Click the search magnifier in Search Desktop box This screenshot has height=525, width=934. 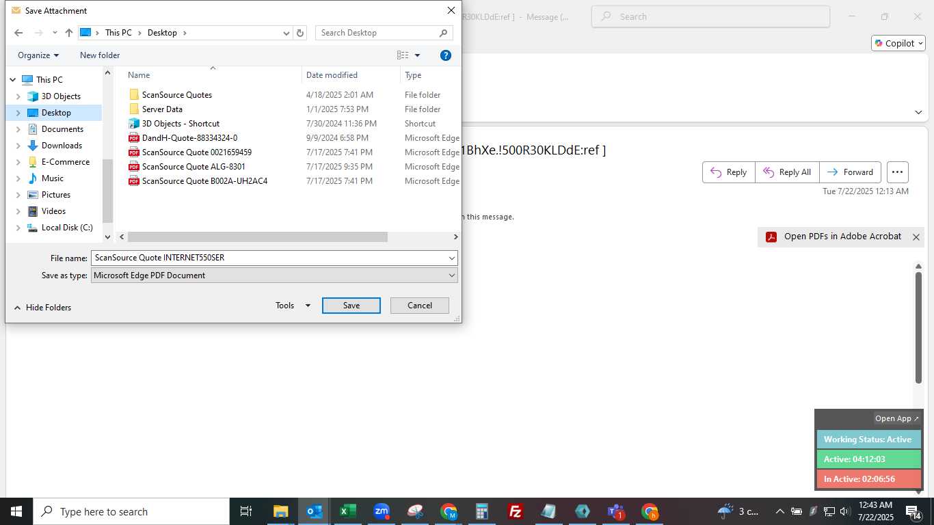(x=444, y=33)
